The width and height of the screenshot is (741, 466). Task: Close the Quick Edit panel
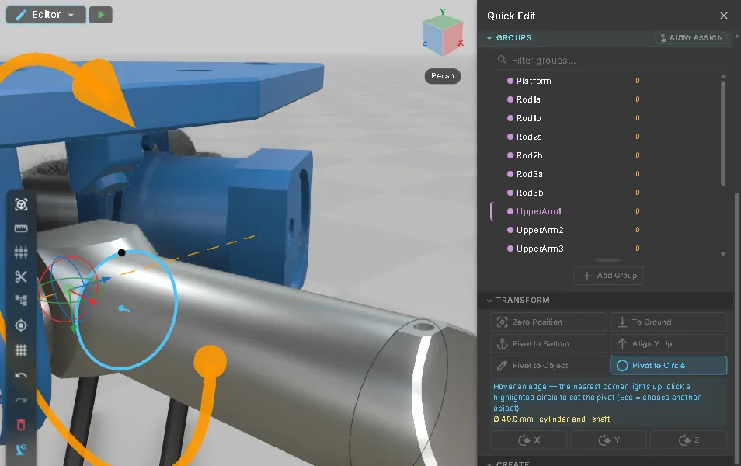(x=723, y=16)
